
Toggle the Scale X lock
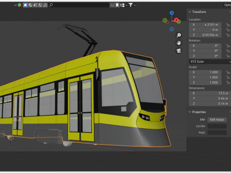[228, 72]
